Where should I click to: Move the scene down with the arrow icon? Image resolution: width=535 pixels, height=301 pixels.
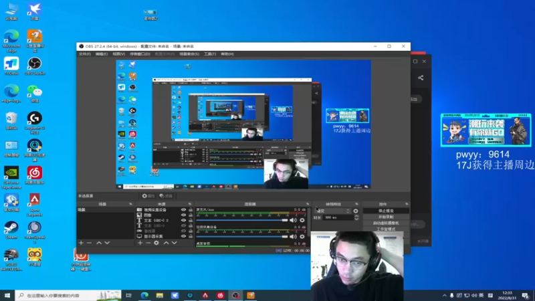[x=107, y=243]
